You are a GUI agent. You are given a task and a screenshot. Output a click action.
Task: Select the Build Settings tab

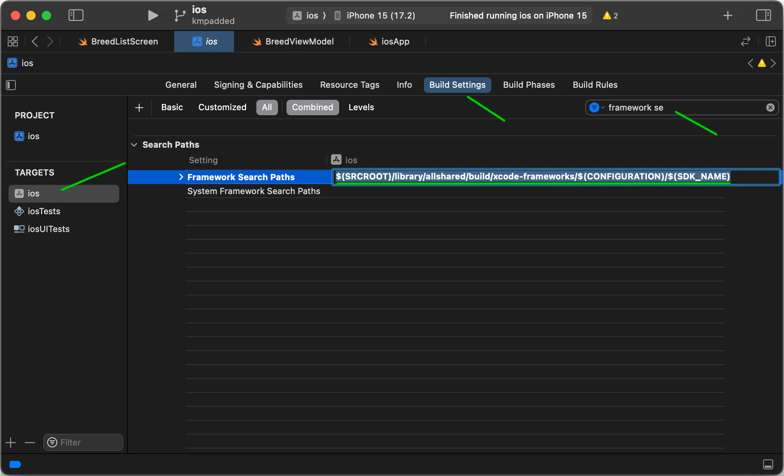point(457,85)
